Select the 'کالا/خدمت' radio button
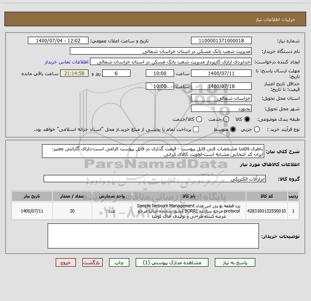 click(199, 119)
